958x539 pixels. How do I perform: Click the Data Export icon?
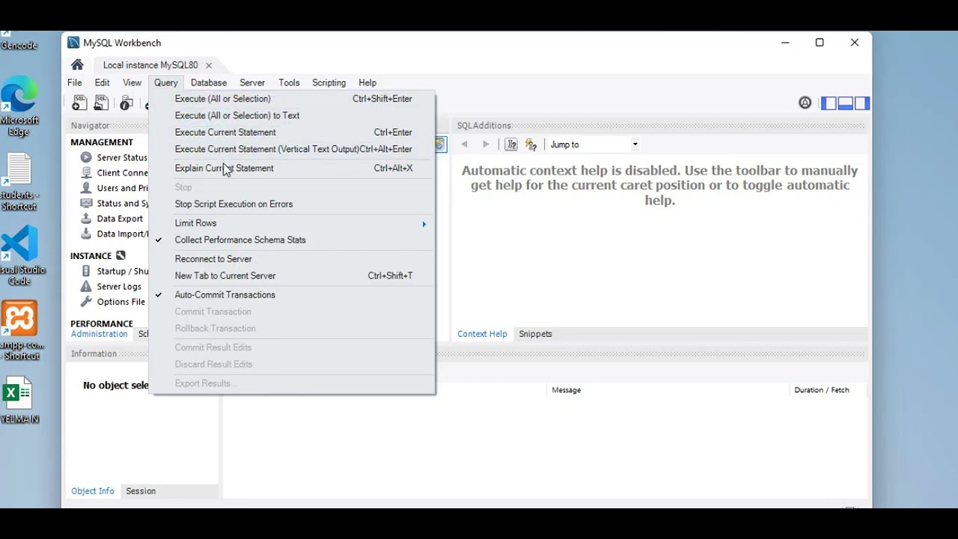86,219
